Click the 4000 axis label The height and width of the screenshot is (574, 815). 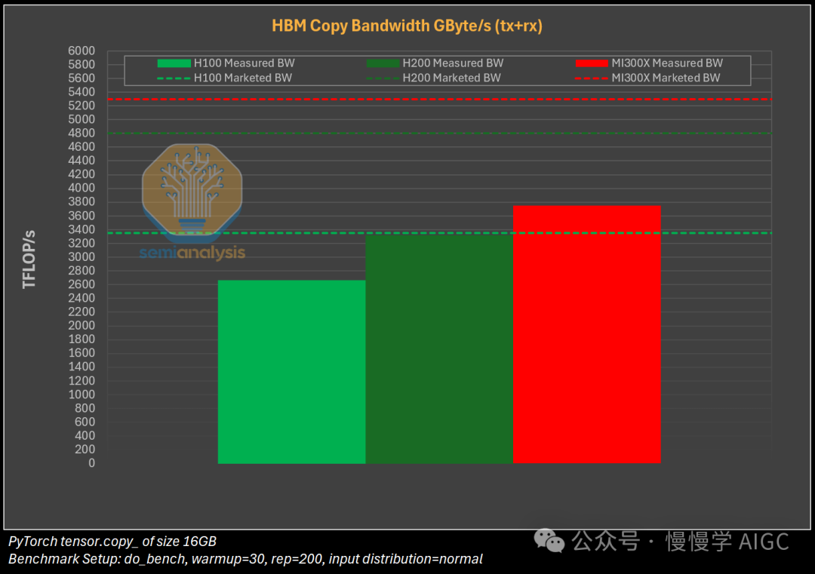click(81, 188)
